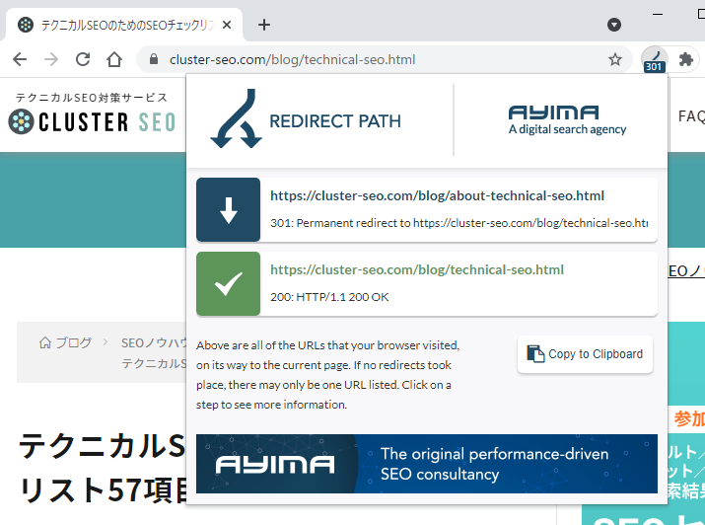Go to ブログ breadcrumb home link

pos(66,342)
